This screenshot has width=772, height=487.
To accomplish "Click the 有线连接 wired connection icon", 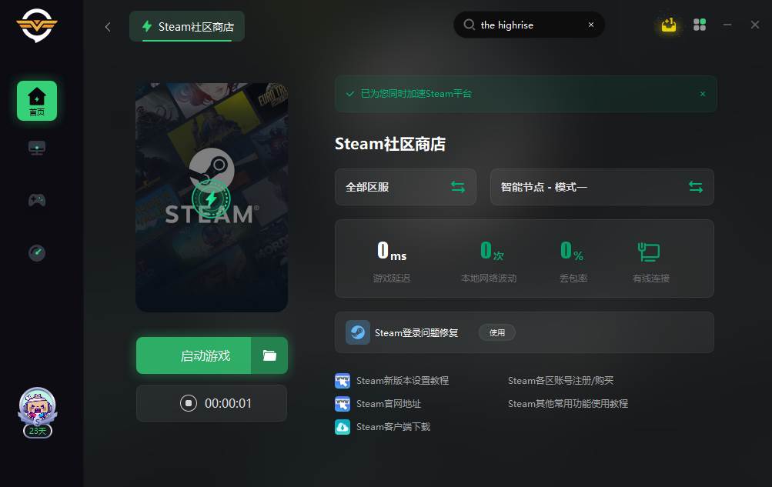I will pyautogui.click(x=649, y=252).
